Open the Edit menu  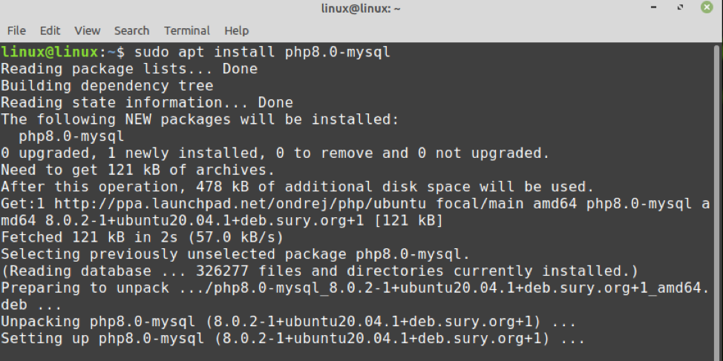(x=50, y=30)
